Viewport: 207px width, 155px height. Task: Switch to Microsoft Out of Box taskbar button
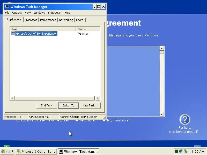[36, 151]
